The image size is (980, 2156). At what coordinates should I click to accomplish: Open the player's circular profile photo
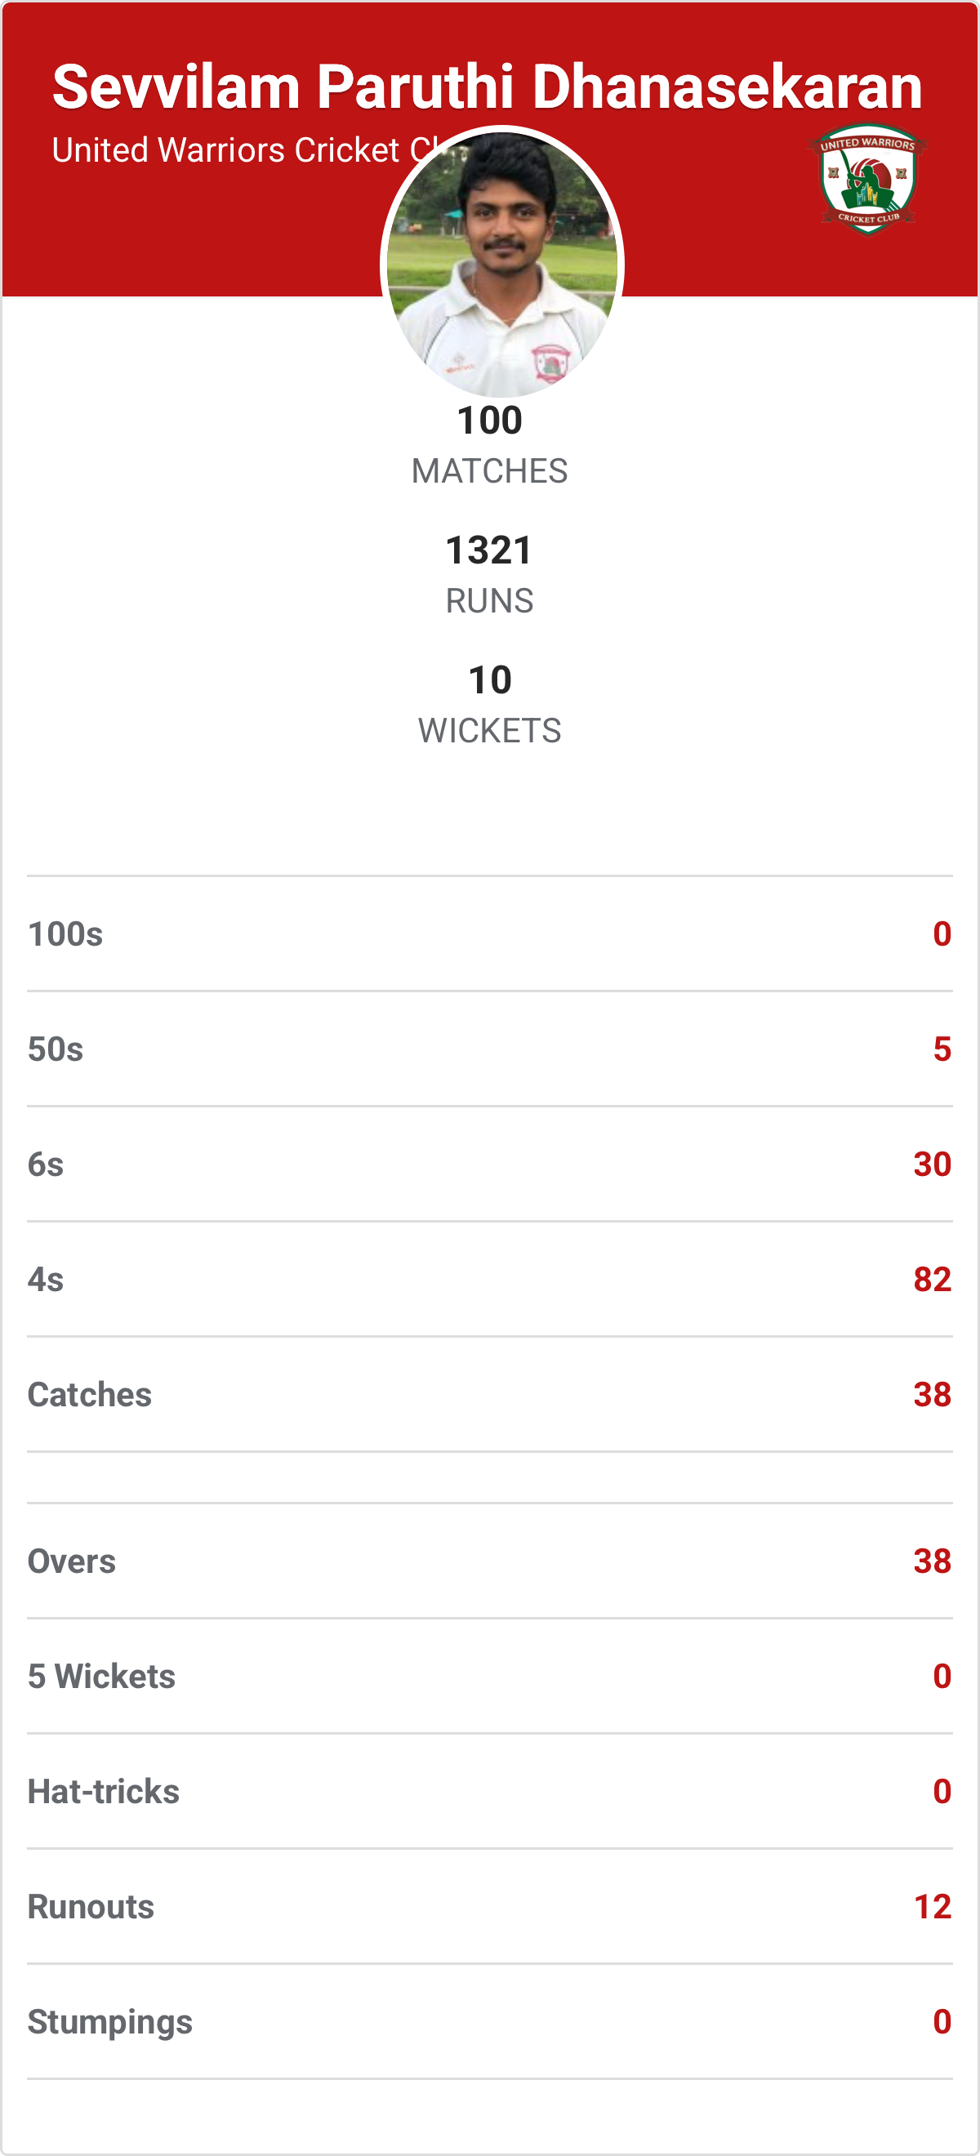tap(502, 263)
